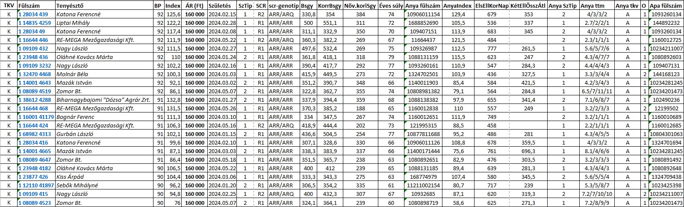
Task: Select the KétEllÖsszÁtl column header
Action: pos(528,6)
